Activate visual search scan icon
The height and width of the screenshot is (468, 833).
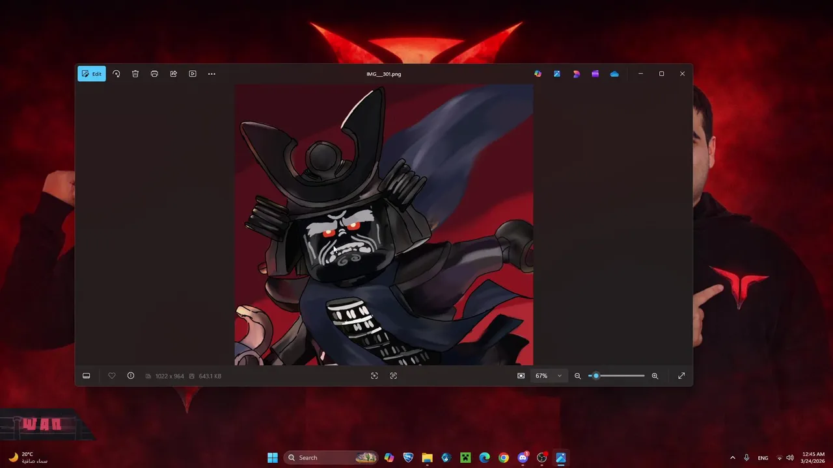click(x=374, y=376)
